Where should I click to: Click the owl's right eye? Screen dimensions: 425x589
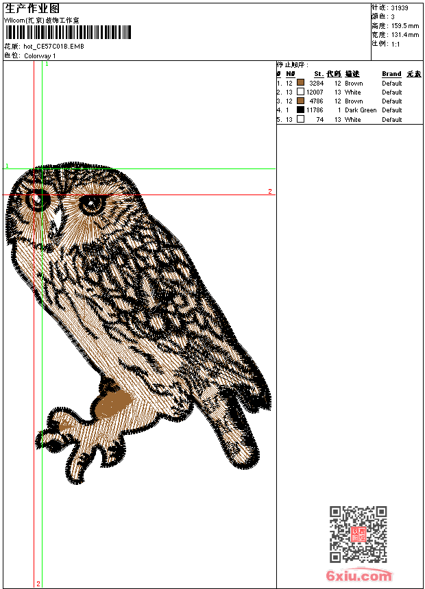(x=92, y=204)
